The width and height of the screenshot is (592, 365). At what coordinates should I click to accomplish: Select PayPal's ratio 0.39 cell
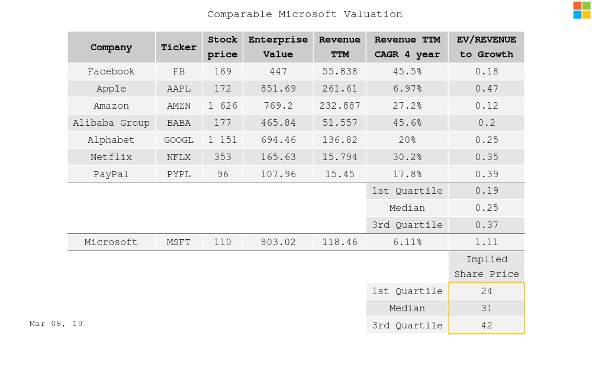point(486,174)
